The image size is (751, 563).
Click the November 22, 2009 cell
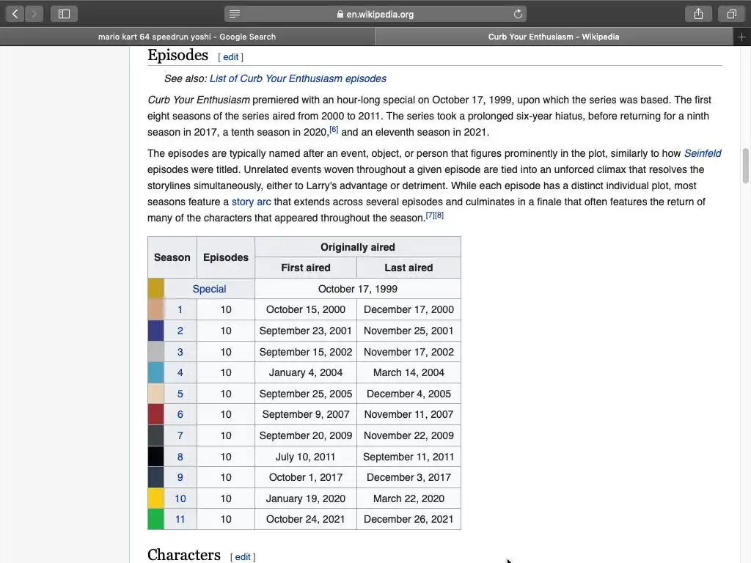409,435
